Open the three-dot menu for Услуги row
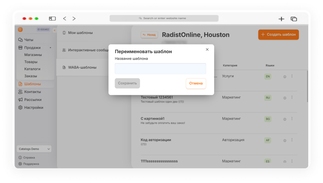This screenshot has height=183, width=323. tap(292, 76)
